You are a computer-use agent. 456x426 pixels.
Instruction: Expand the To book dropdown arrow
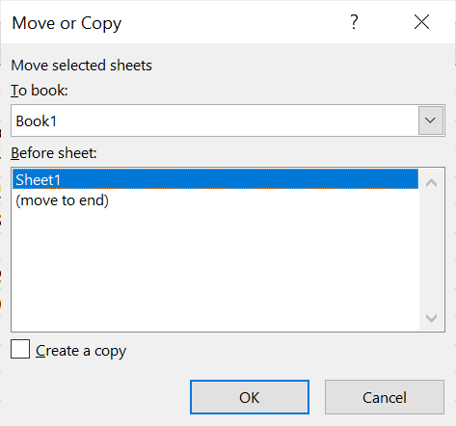click(431, 120)
